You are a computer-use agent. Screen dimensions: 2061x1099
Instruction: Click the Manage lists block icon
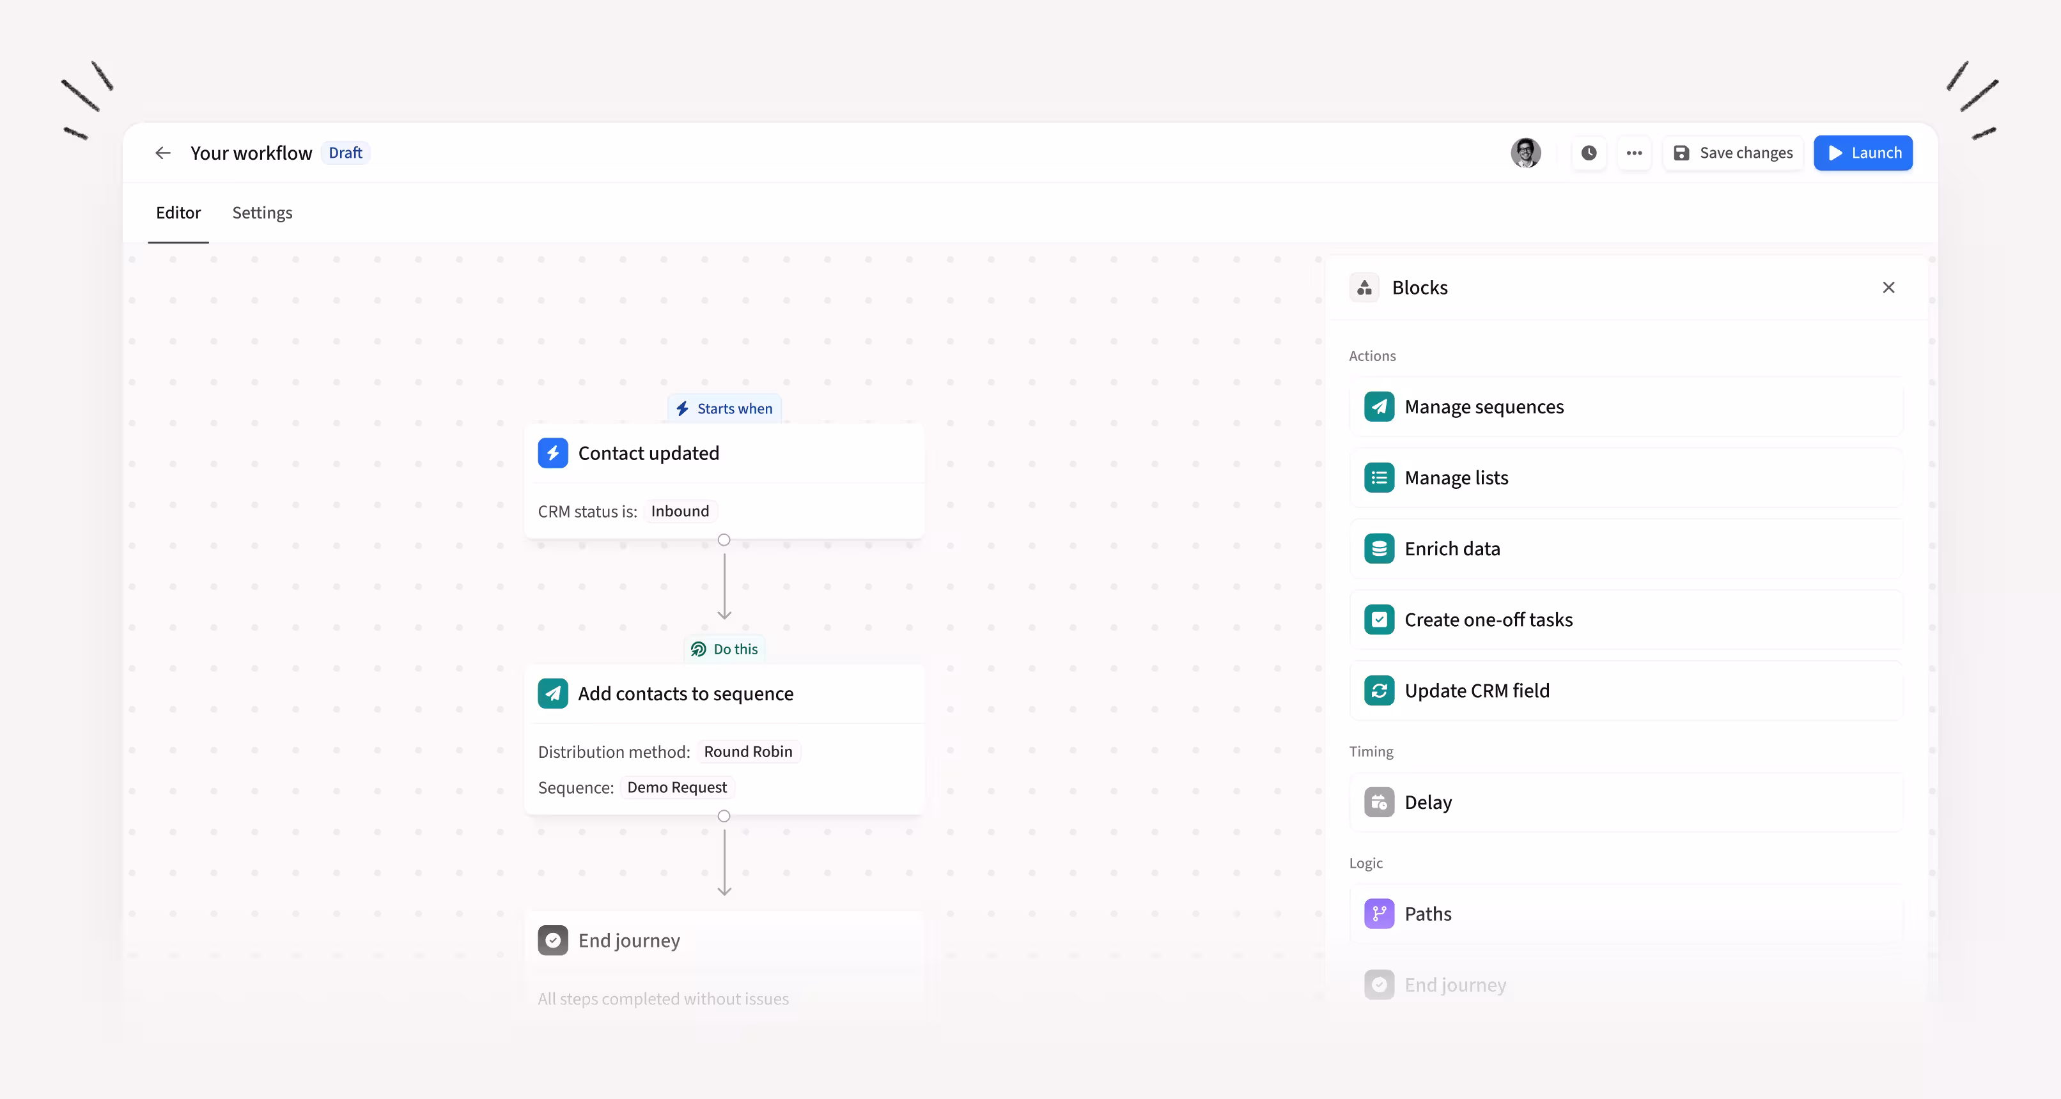[1380, 477]
